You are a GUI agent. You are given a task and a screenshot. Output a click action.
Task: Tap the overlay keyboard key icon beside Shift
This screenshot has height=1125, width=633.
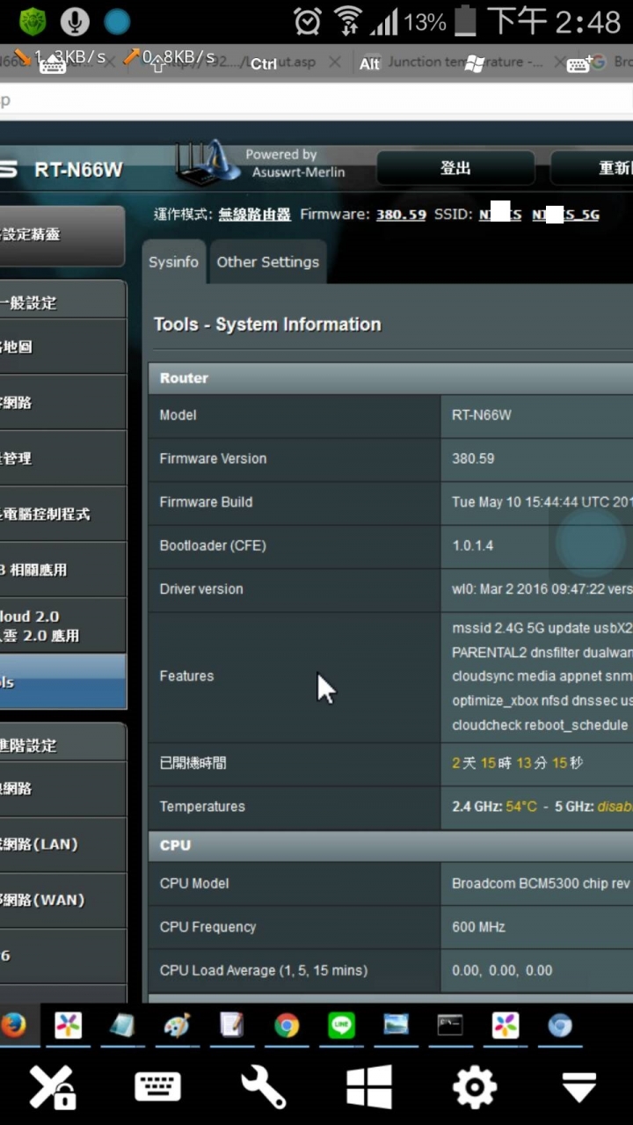(53, 64)
